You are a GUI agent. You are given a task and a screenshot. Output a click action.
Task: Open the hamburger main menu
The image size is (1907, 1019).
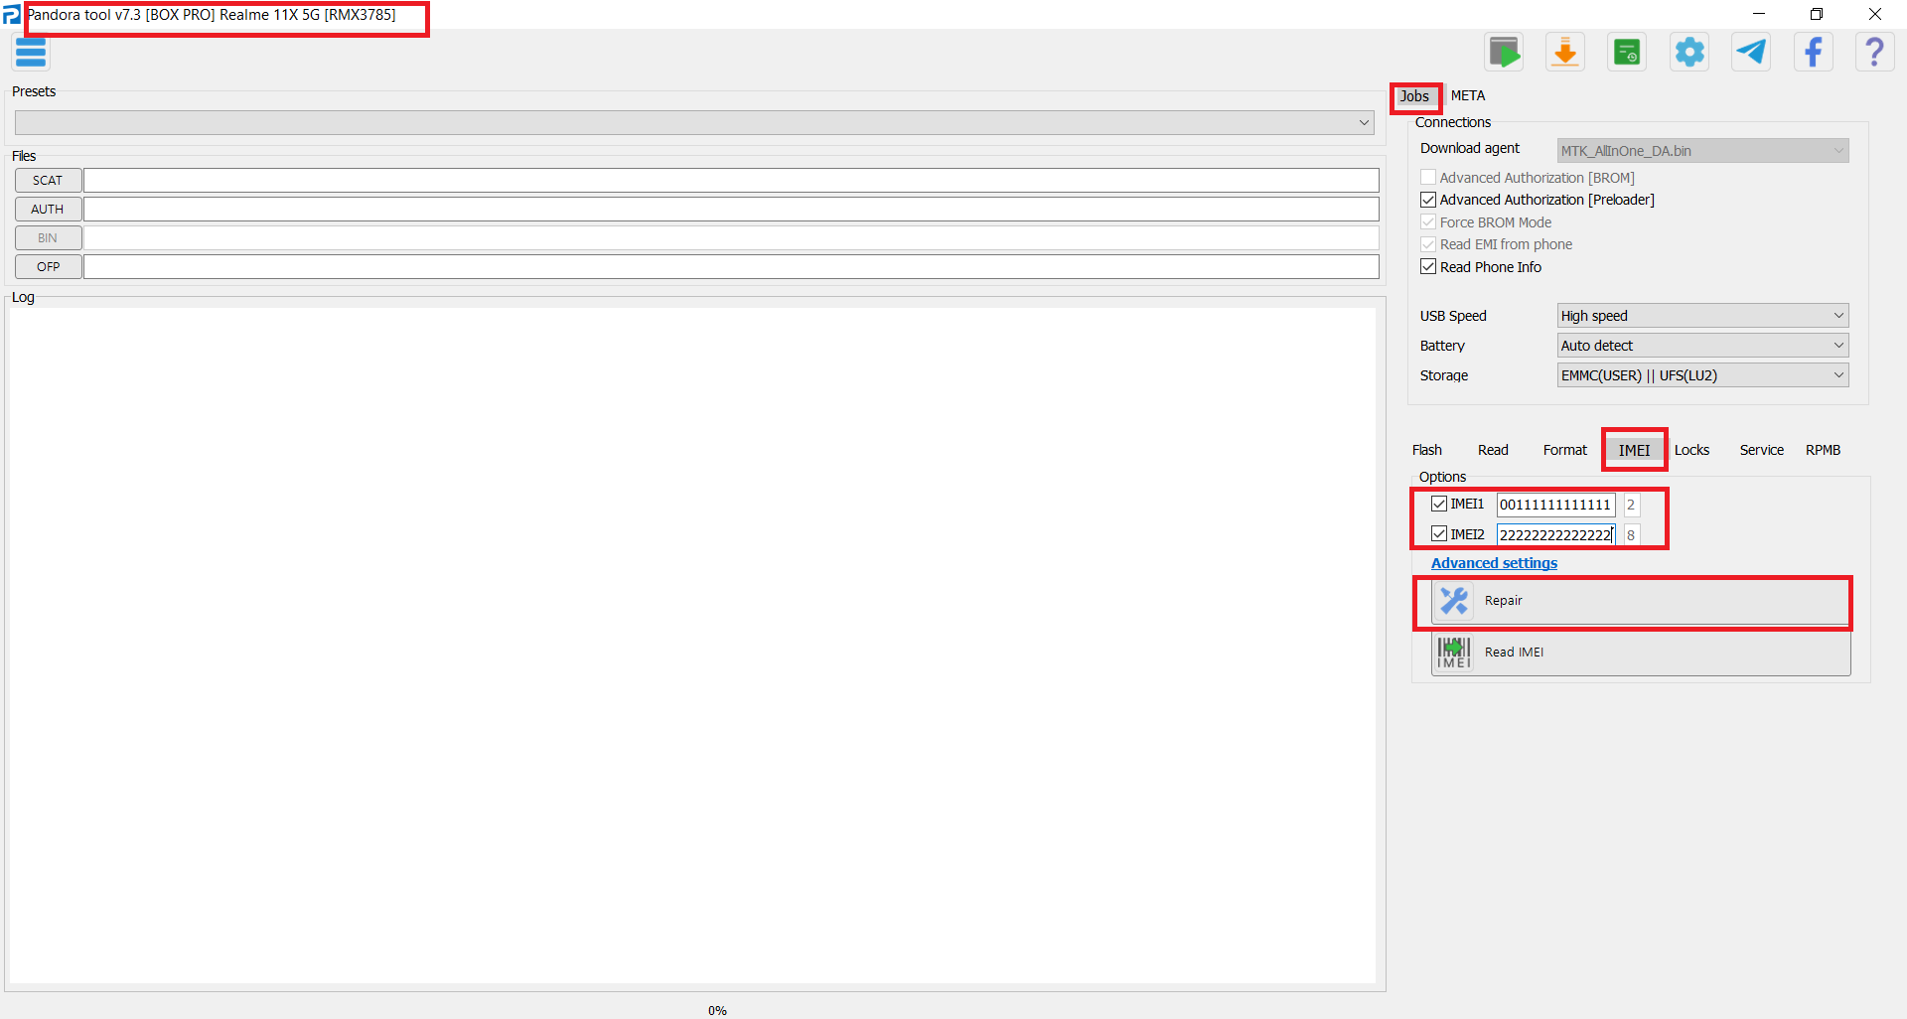click(31, 53)
